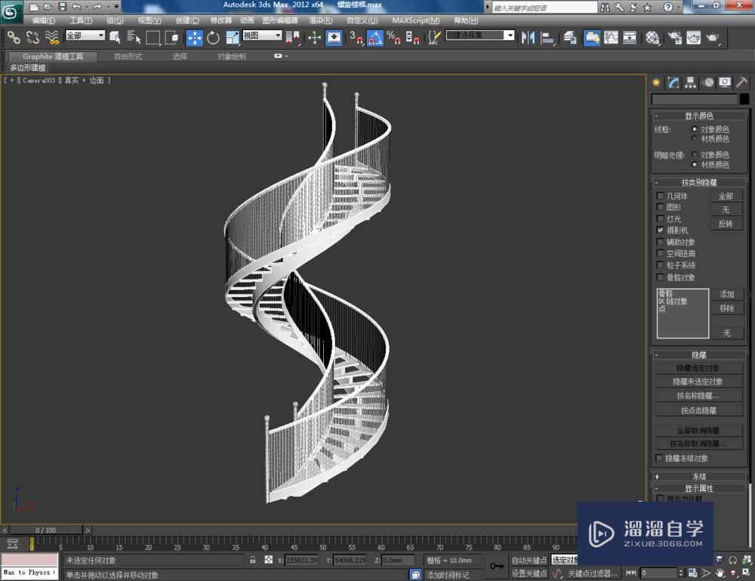The height and width of the screenshot is (581, 755).
Task: Click the Align tool icon
Action: point(547,37)
